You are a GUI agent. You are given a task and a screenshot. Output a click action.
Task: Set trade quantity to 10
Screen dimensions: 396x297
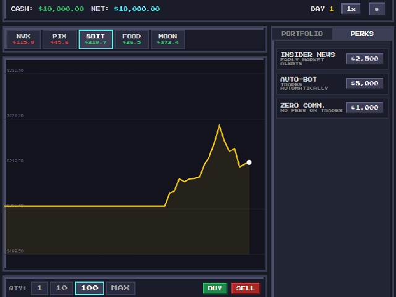62,288
